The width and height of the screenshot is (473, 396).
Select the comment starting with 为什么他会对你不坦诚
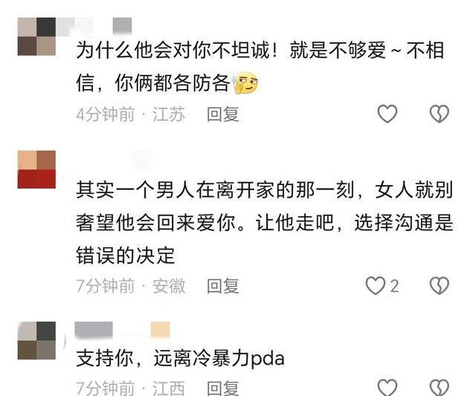click(x=260, y=67)
